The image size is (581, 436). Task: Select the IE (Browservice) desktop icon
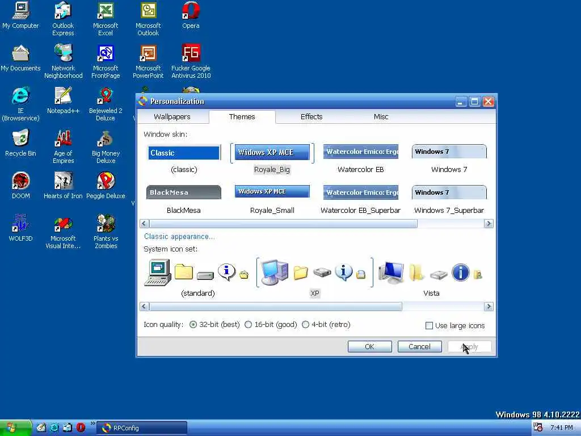[x=20, y=104]
